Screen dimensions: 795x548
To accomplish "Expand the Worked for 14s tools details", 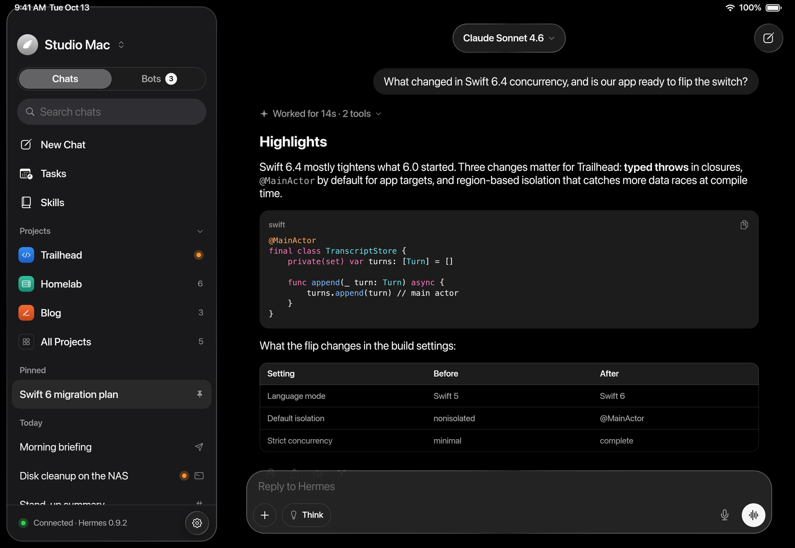I will click(x=320, y=114).
